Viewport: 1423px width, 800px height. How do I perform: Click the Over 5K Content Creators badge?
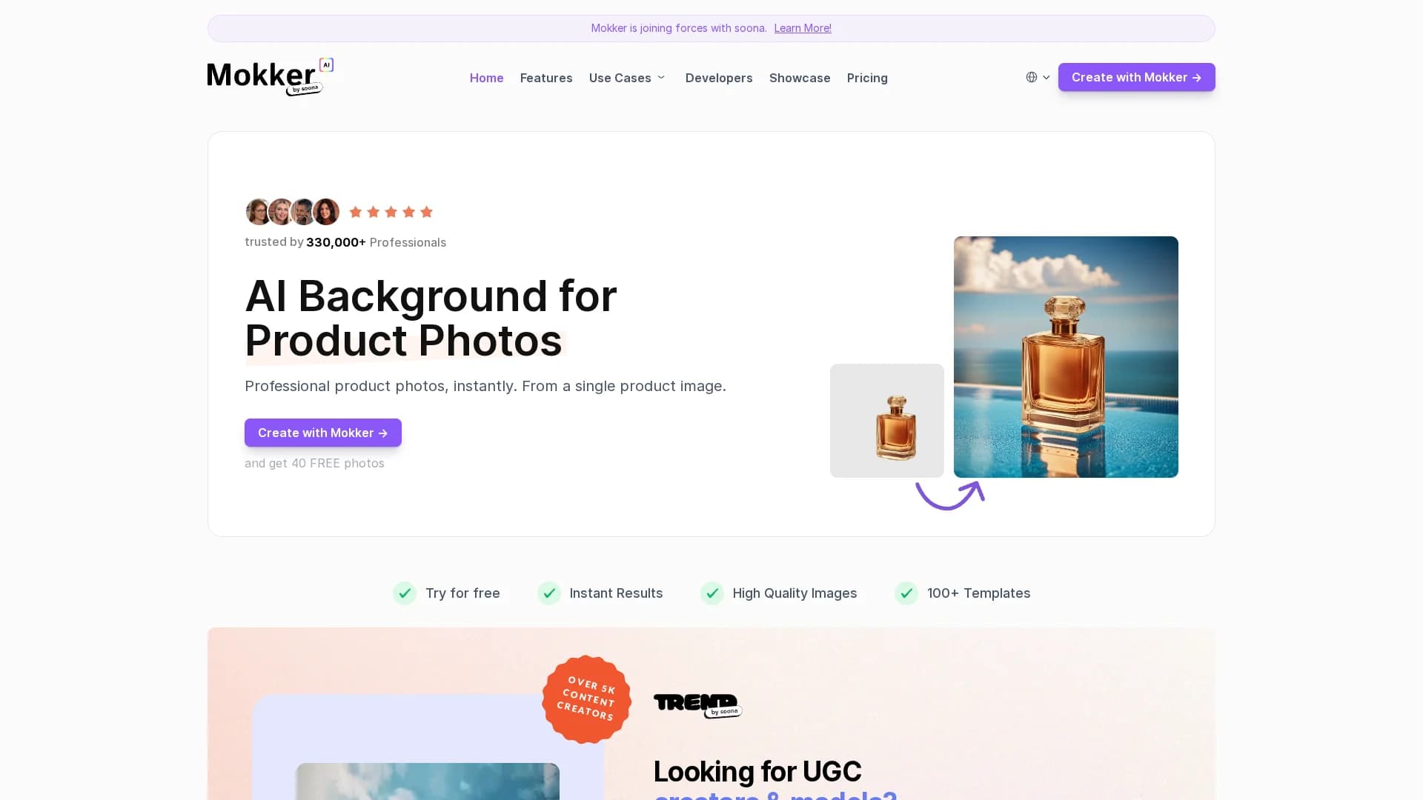point(586,699)
